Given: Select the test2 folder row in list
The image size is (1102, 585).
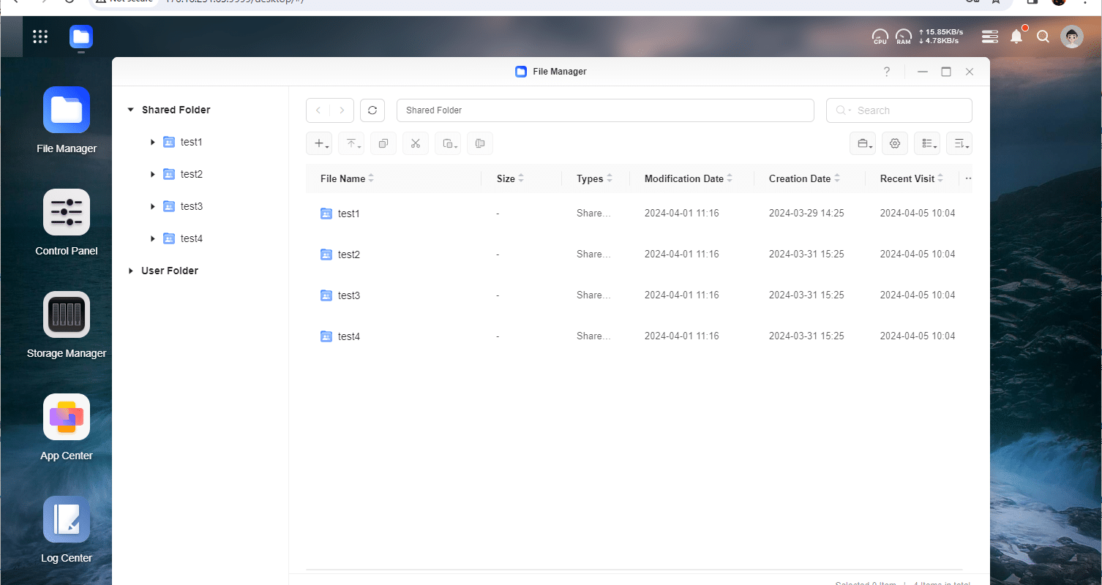Looking at the screenshot, I should 639,254.
